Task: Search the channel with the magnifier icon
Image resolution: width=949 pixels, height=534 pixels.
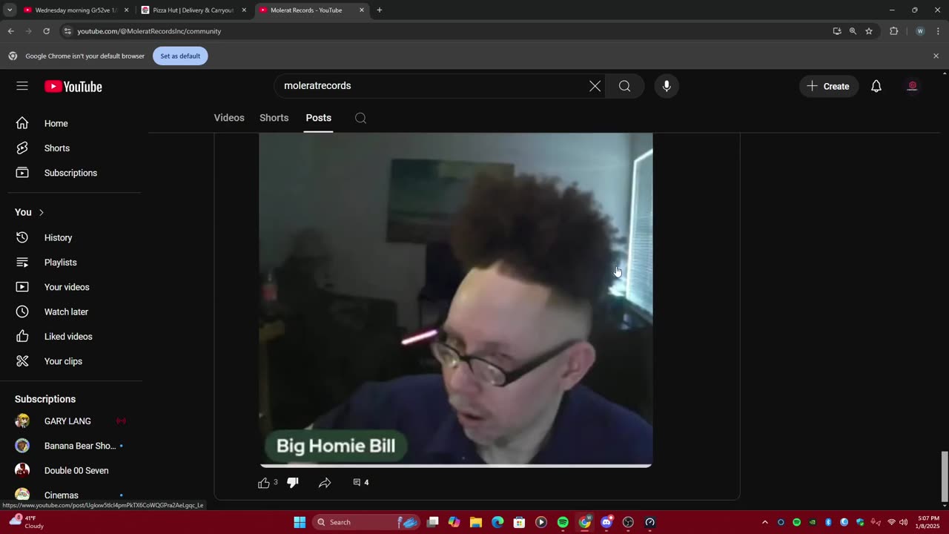Action: tap(360, 118)
